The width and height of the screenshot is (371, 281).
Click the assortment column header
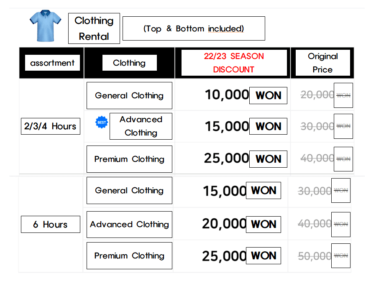click(52, 63)
